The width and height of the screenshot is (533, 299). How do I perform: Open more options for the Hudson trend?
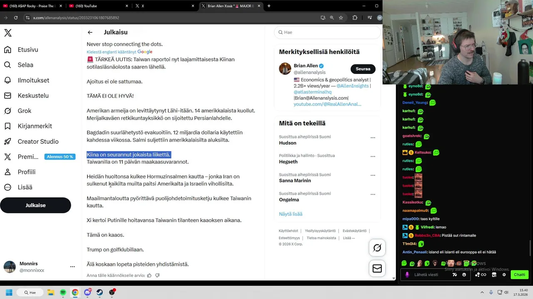(x=373, y=137)
